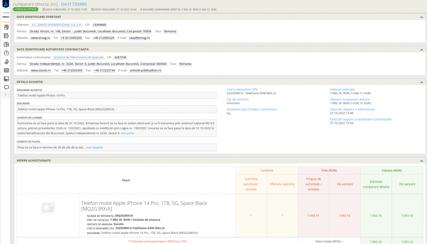The height and width of the screenshot is (244, 427).
Task: Click the 'mai putin' link in delivery conditions
Action: coord(128,133)
